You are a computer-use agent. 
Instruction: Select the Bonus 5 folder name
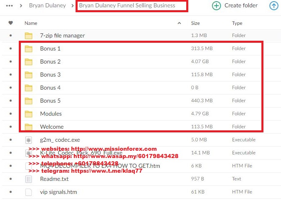click(x=50, y=101)
